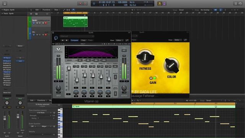Open the View menu in tracks area
The image size is (245, 138).
56,10
